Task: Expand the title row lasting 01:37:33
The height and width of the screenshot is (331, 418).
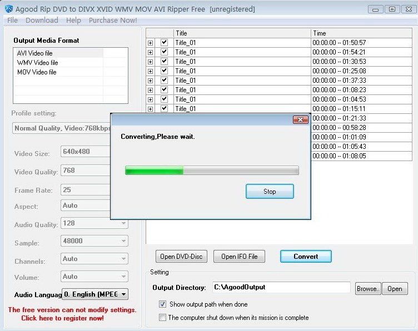Action: pos(150,81)
